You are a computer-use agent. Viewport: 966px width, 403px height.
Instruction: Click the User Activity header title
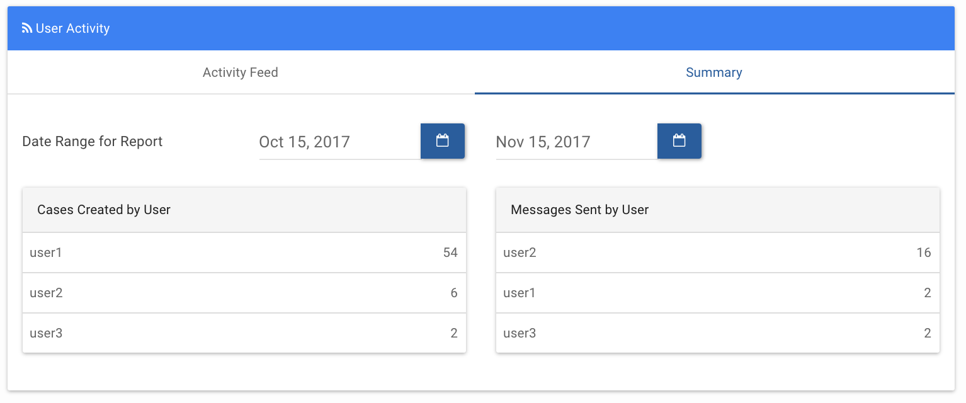72,28
